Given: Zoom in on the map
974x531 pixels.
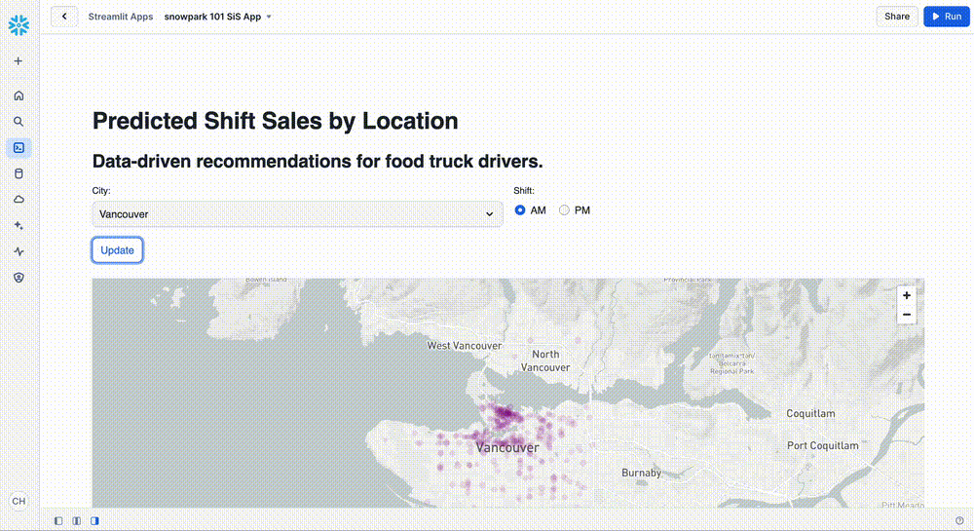Looking at the screenshot, I should [x=907, y=295].
